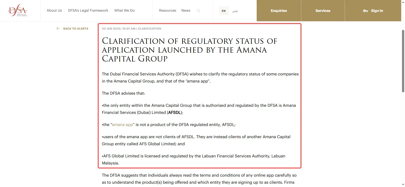Open DFSA's Legal Framework menu
The width and height of the screenshot is (405, 187).
pos(88,10)
